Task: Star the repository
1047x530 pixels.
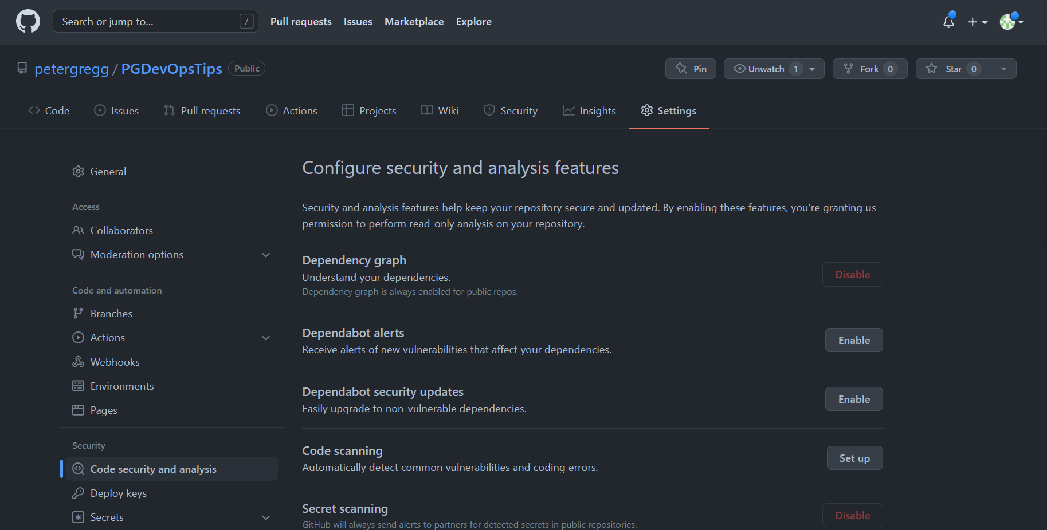Action: pyautogui.click(x=954, y=69)
